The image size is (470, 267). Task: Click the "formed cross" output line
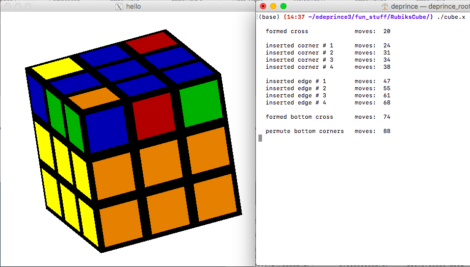286,31
